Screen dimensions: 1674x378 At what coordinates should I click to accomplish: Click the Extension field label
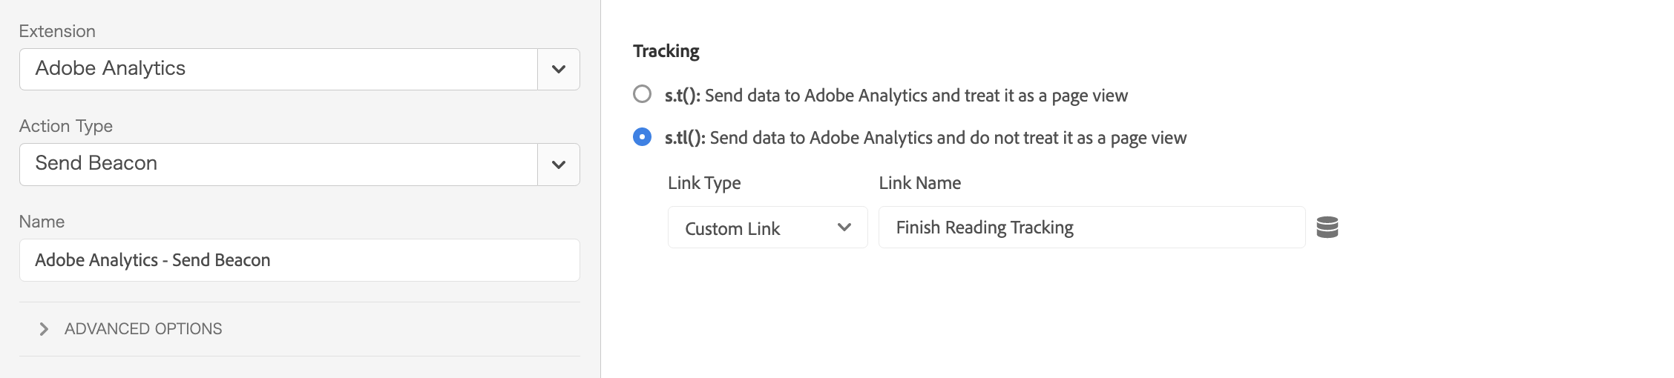[x=57, y=31]
